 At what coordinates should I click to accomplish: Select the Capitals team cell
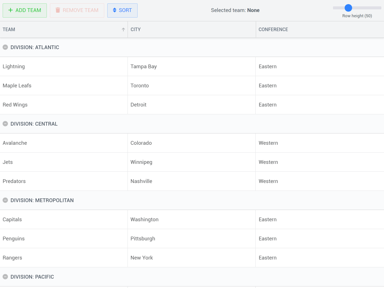point(64,219)
